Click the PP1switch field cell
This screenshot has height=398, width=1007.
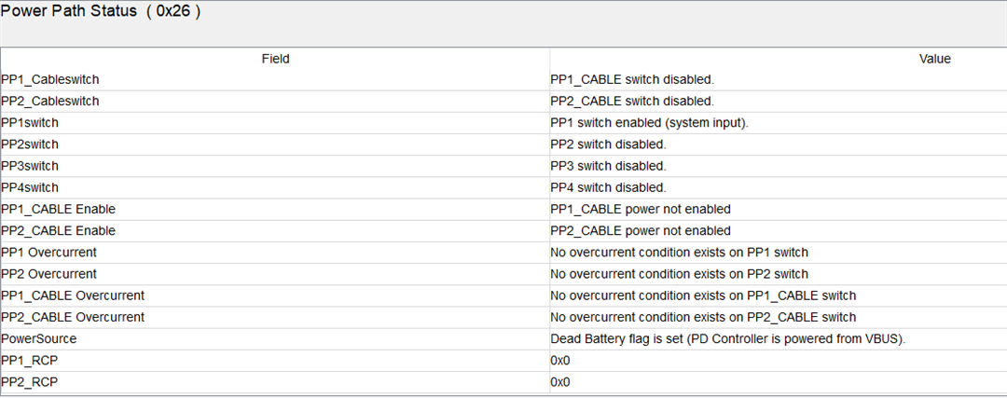(275, 123)
